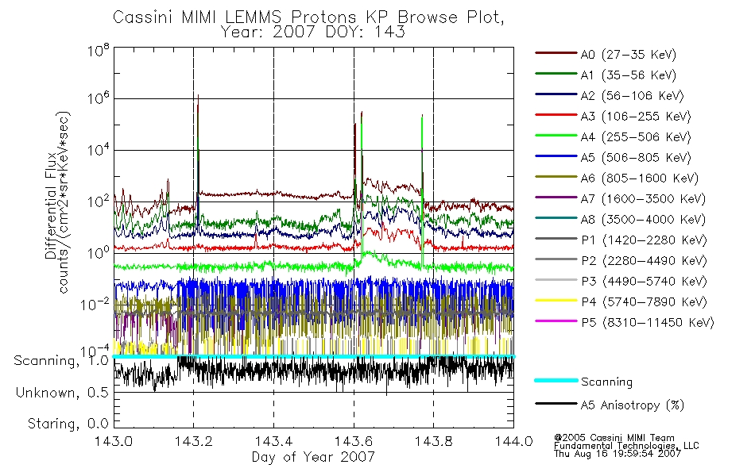Click the Day of Year 2007 axis label

tap(313, 457)
